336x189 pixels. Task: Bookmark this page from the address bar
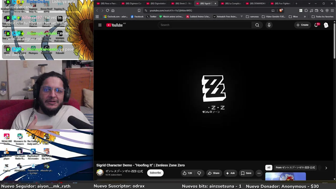pos(139,10)
